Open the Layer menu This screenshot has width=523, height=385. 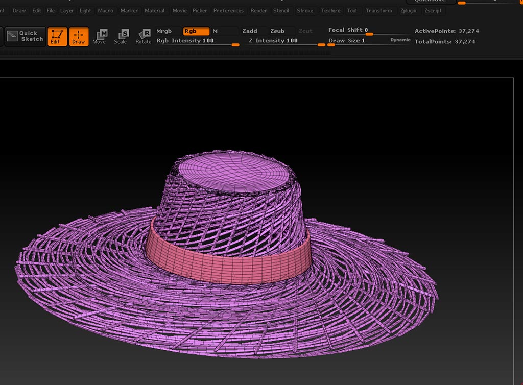tap(67, 11)
